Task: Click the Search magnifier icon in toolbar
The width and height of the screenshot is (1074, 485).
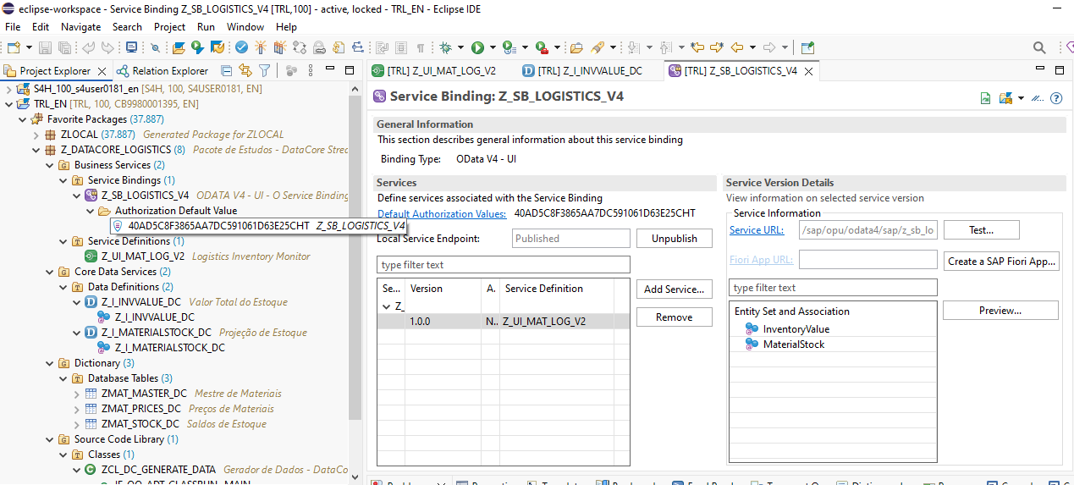Action: (x=1039, y=47)
